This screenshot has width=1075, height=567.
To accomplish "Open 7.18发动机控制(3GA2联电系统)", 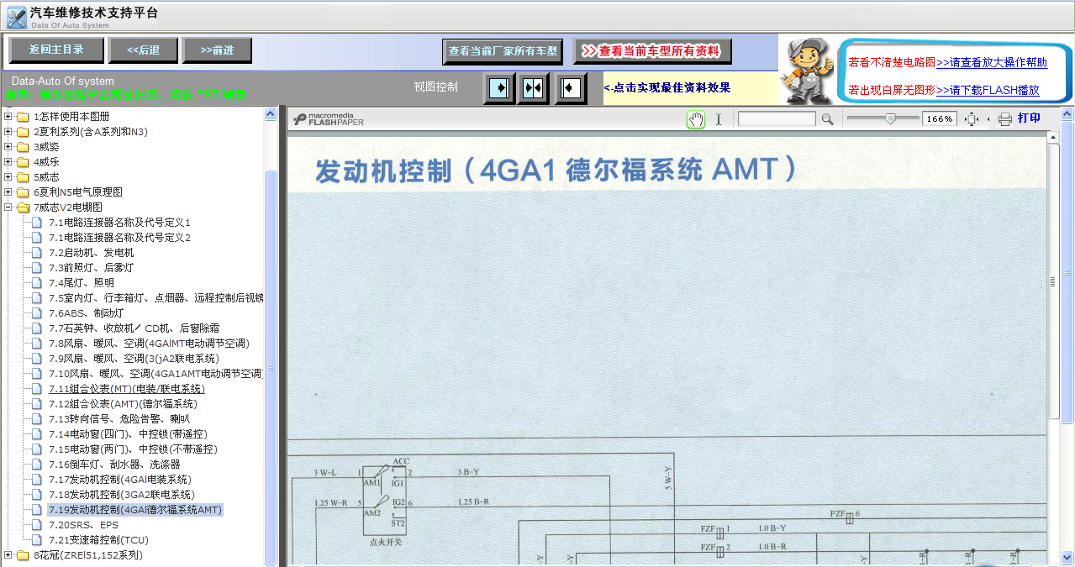I will pyautogui.click(x=121, y=495).
